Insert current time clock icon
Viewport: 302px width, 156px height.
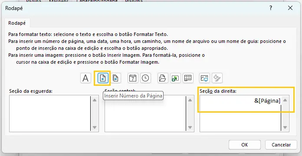(x=145, y=78)
